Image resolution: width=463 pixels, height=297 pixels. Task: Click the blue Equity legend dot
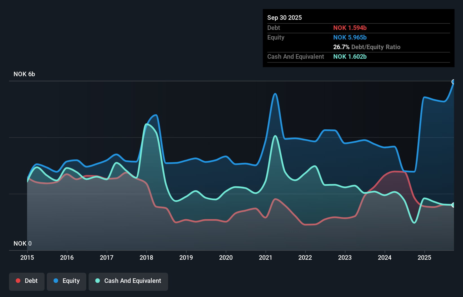(x=56, y=281)
